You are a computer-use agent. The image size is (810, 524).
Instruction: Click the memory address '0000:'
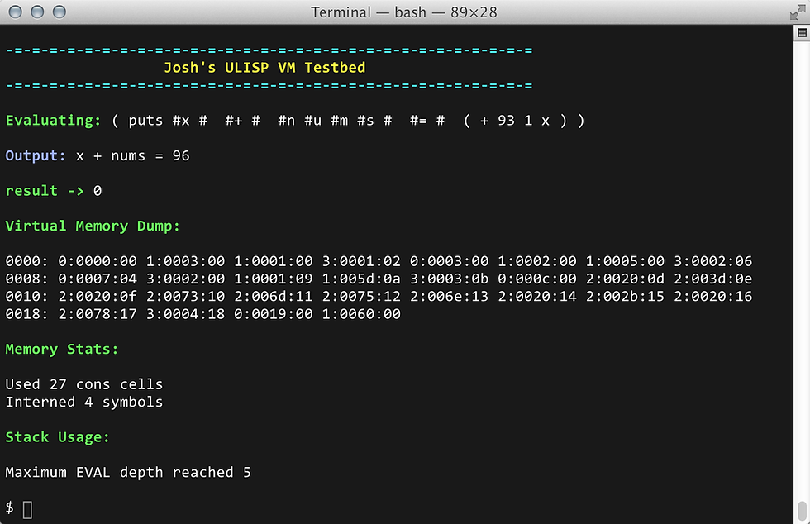(26, 261)
